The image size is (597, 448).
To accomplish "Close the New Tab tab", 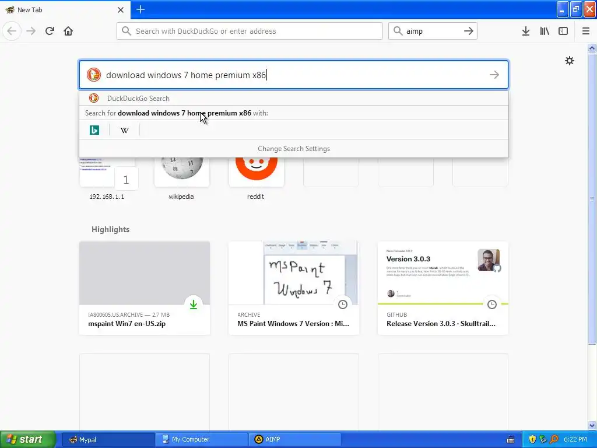I will 121,10.
